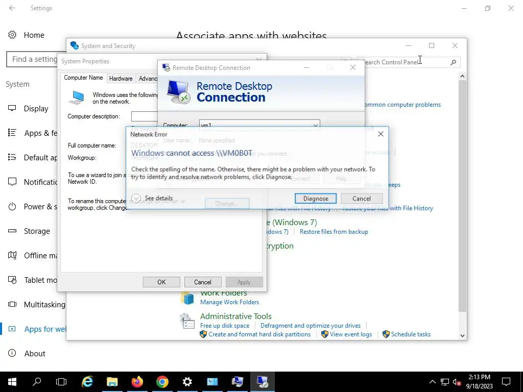The width and height of the screenshot is (523, 392).
Task: Open Defragment and optimize your drives
Action: point(310,326)
